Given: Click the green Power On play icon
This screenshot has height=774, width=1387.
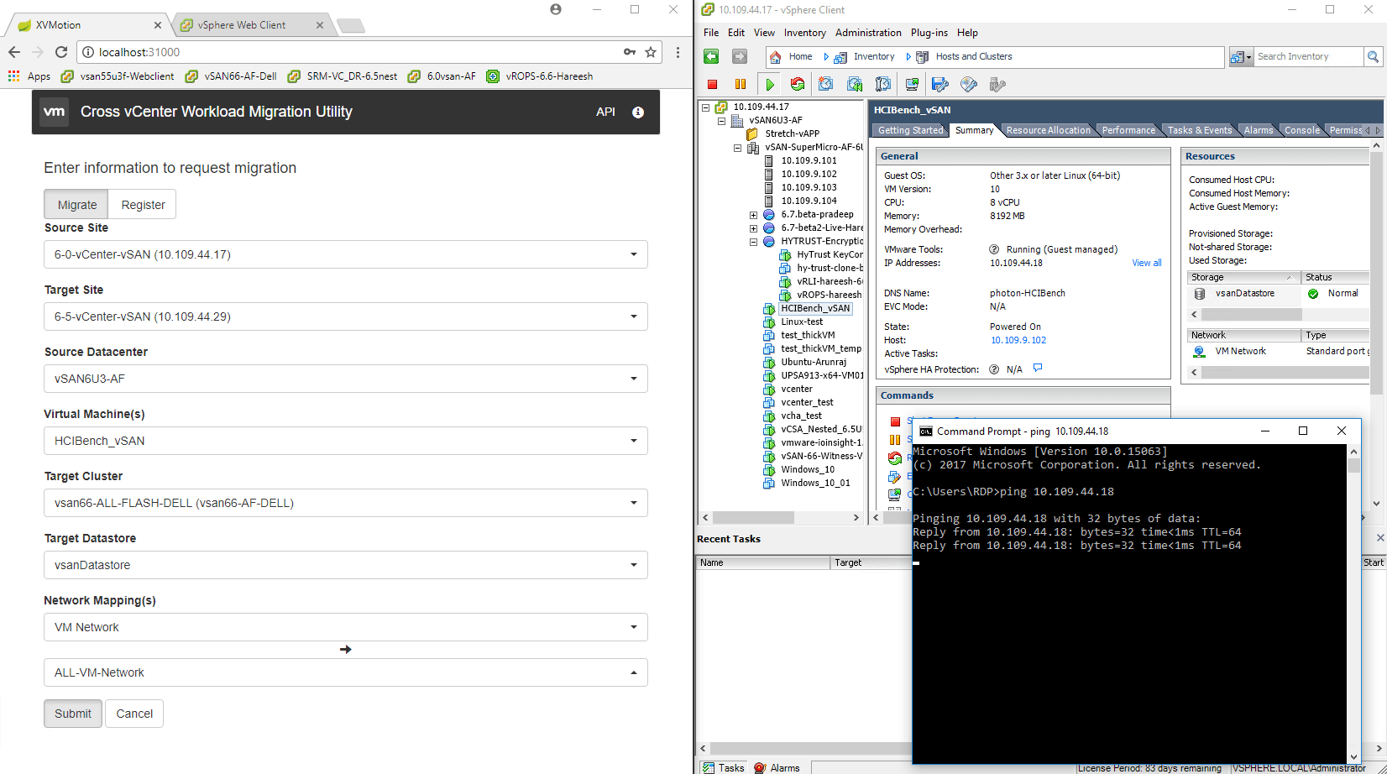Looking at the screenshot, I should pyautogui.click(x=769, y=84).
